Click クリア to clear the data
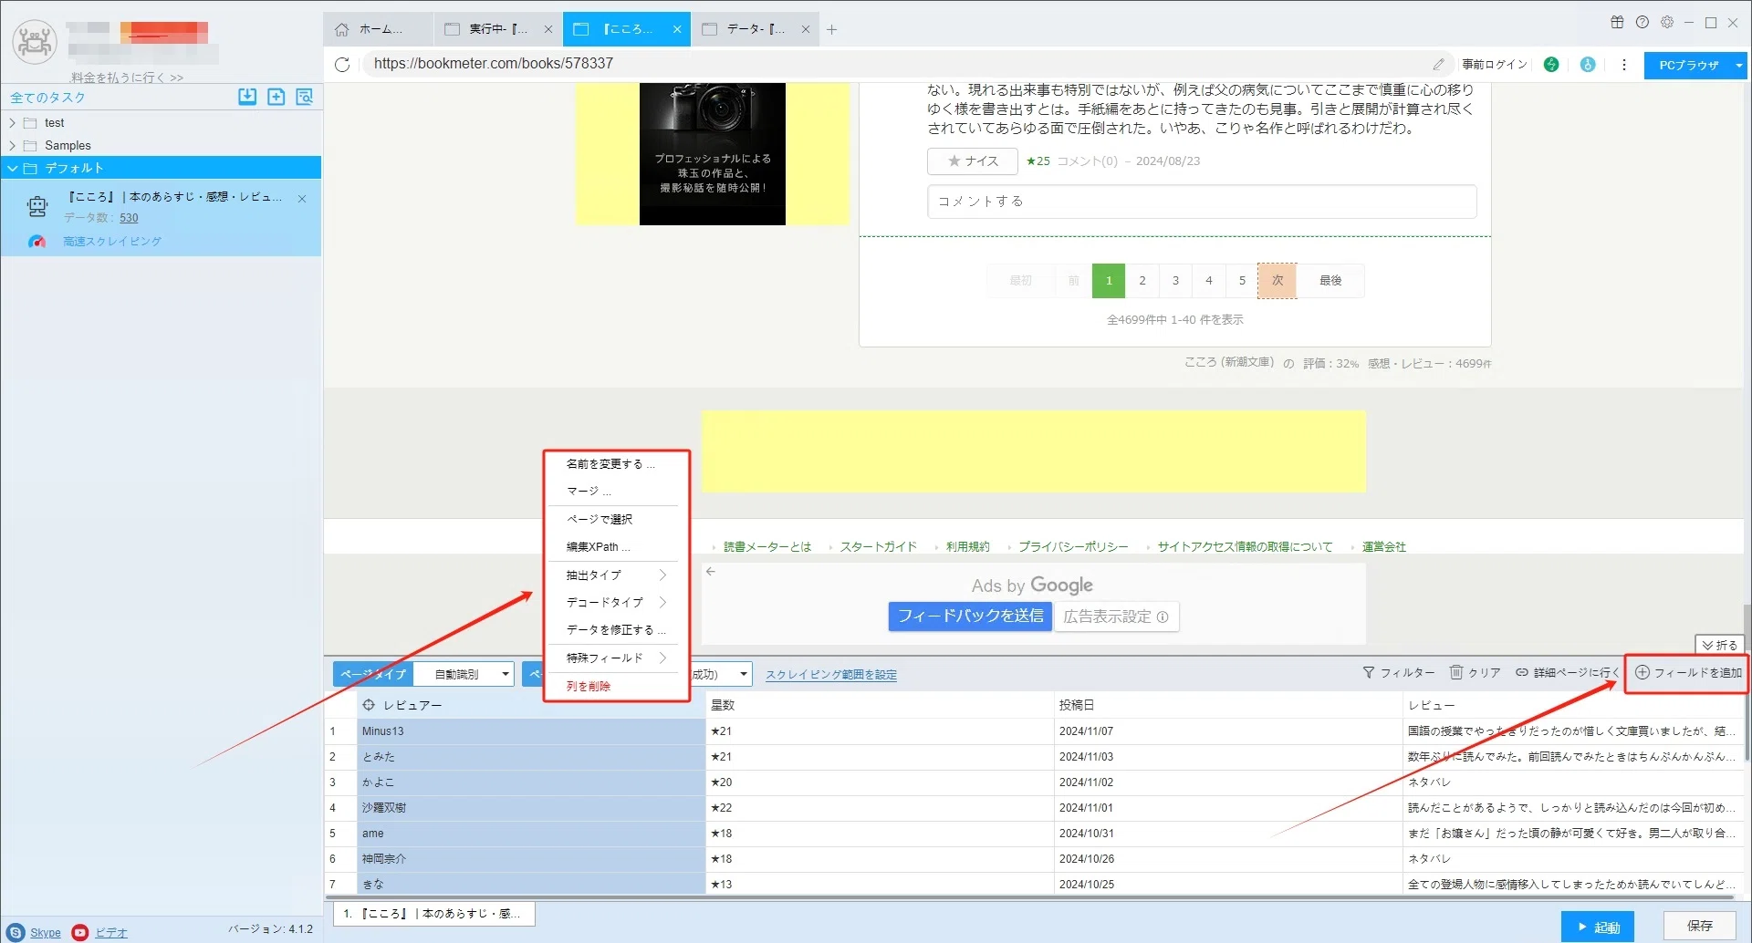 tap(1475, 673)
